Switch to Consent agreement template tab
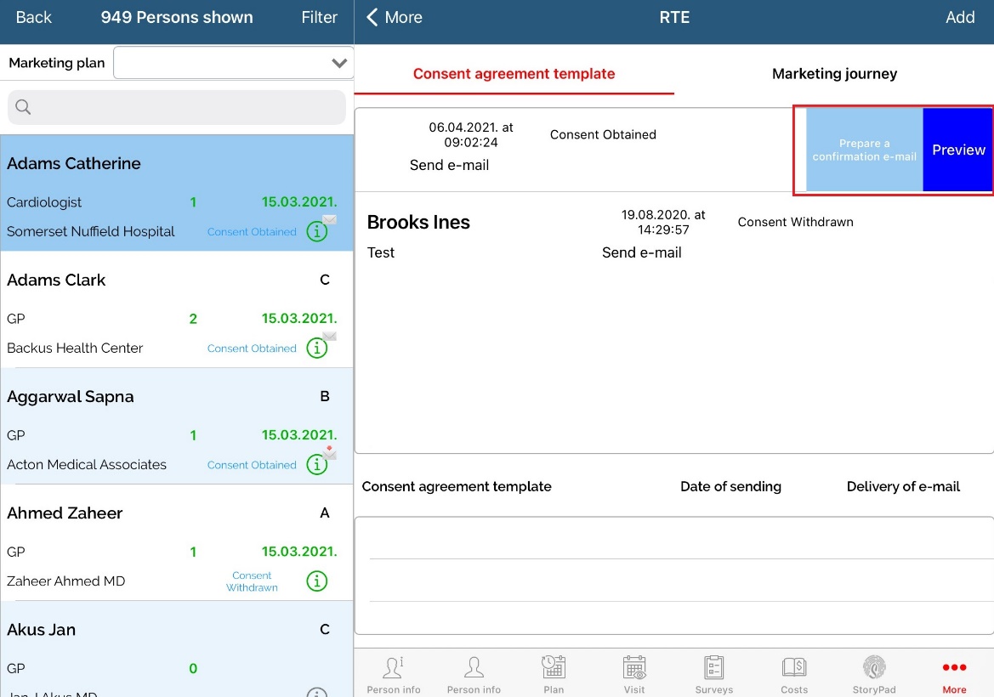This screenshot has height=697, width=994. point(514,74)
